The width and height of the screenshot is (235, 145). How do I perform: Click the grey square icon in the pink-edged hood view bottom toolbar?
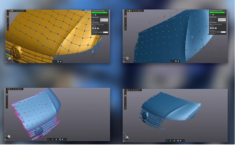point(60,139)
